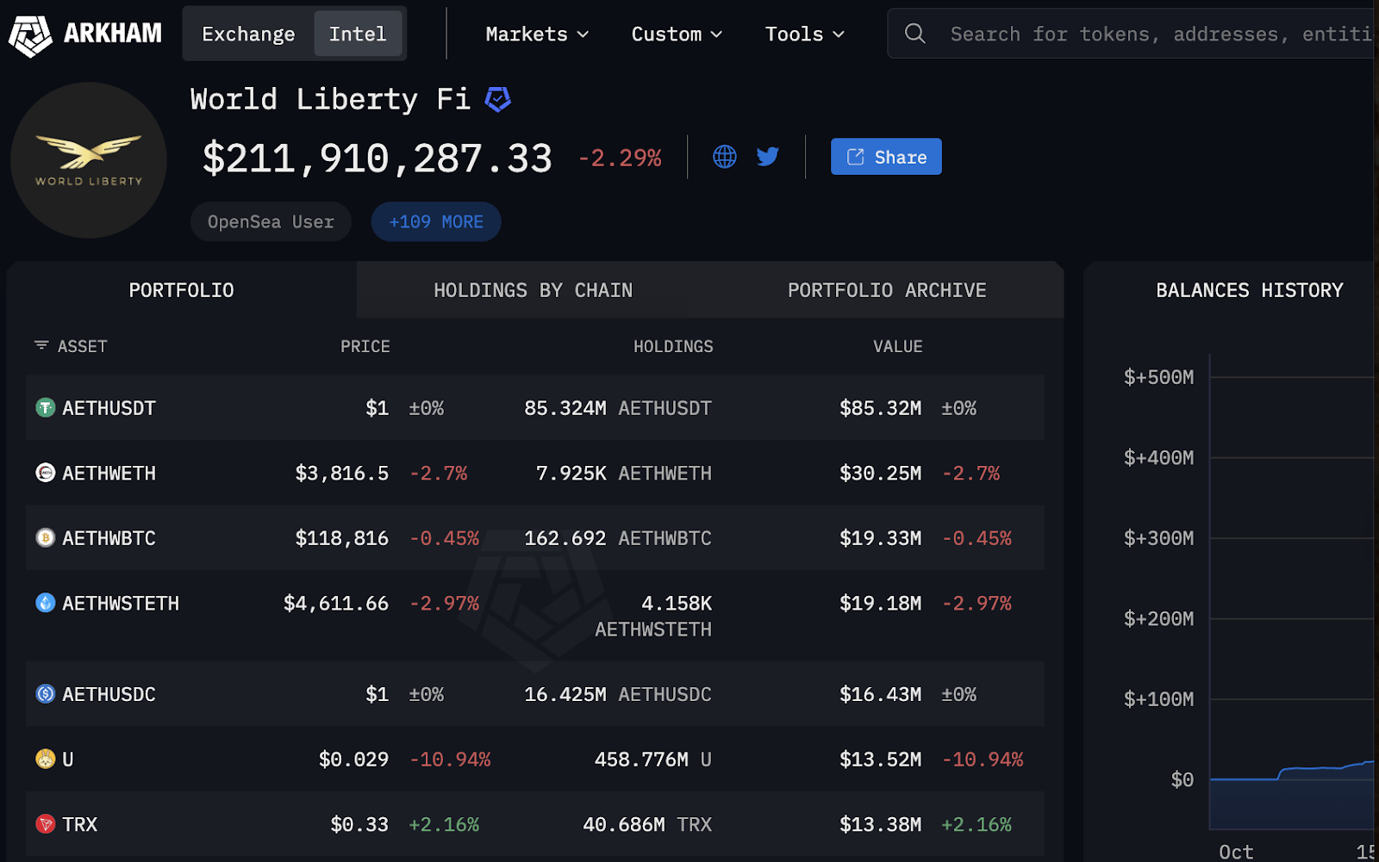Click the U token icon
Viewport: 1379px width, 862px height.
pos(44,759)
